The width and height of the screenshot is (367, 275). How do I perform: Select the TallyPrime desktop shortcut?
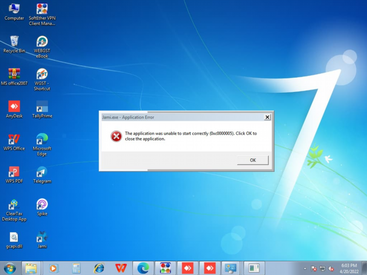pos(42,110)
